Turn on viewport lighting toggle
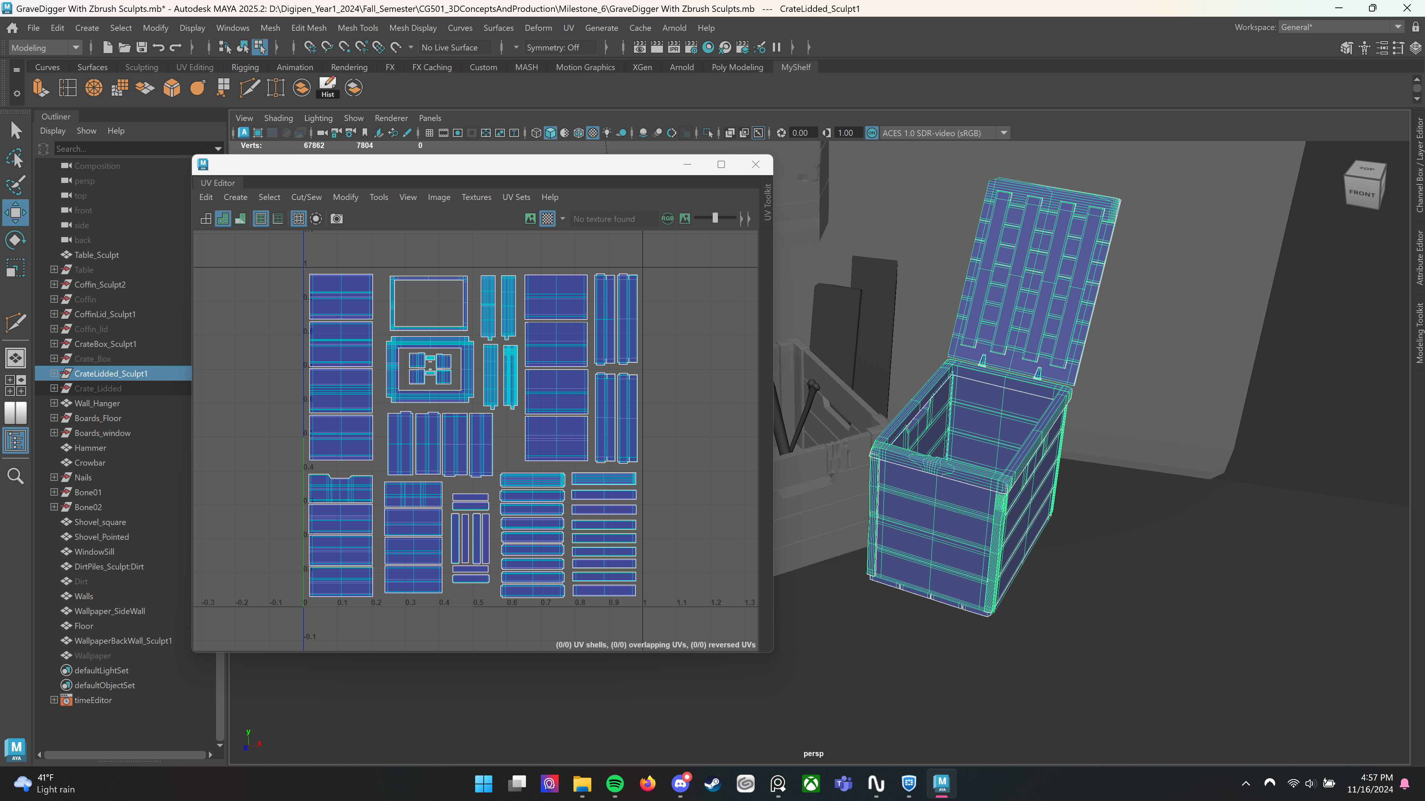The image size is (1425, 801). (607, 133)
